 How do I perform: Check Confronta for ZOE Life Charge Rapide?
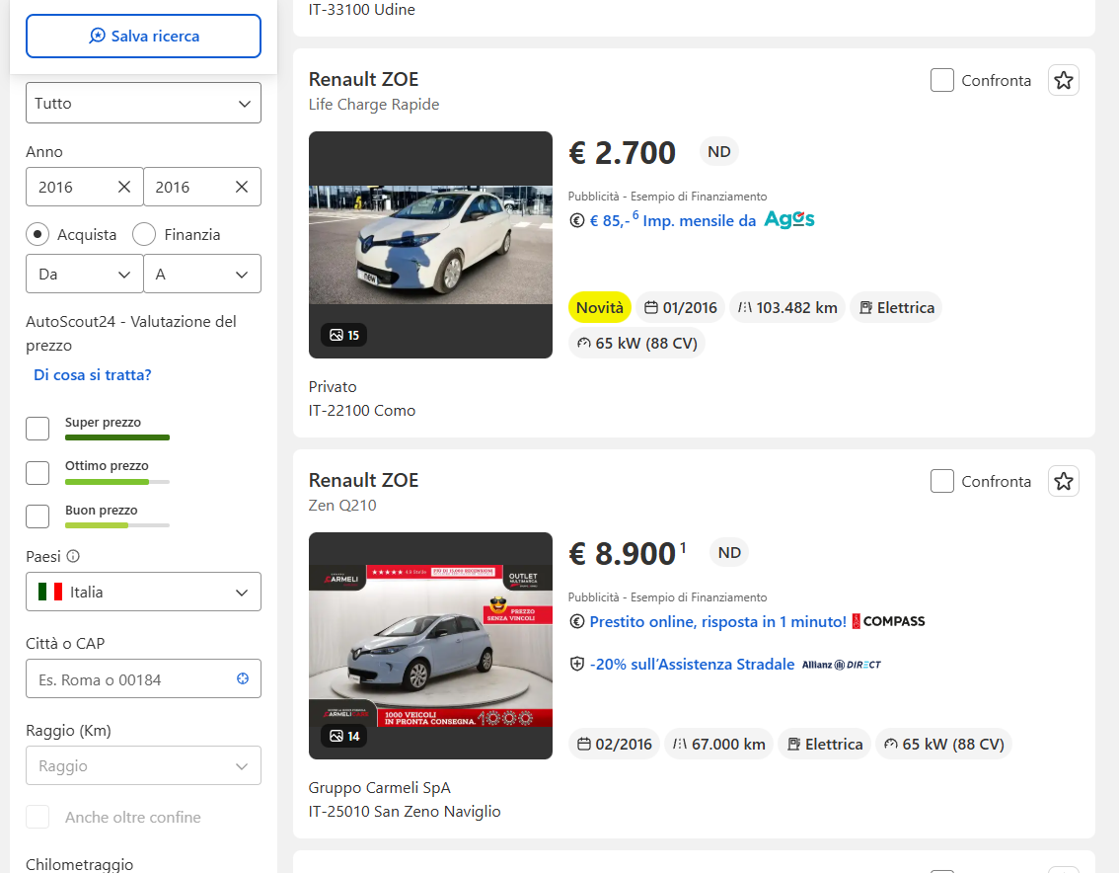[x=942, y=80]
